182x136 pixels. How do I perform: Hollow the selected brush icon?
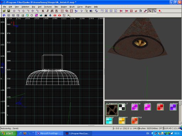tap(71, 11)
